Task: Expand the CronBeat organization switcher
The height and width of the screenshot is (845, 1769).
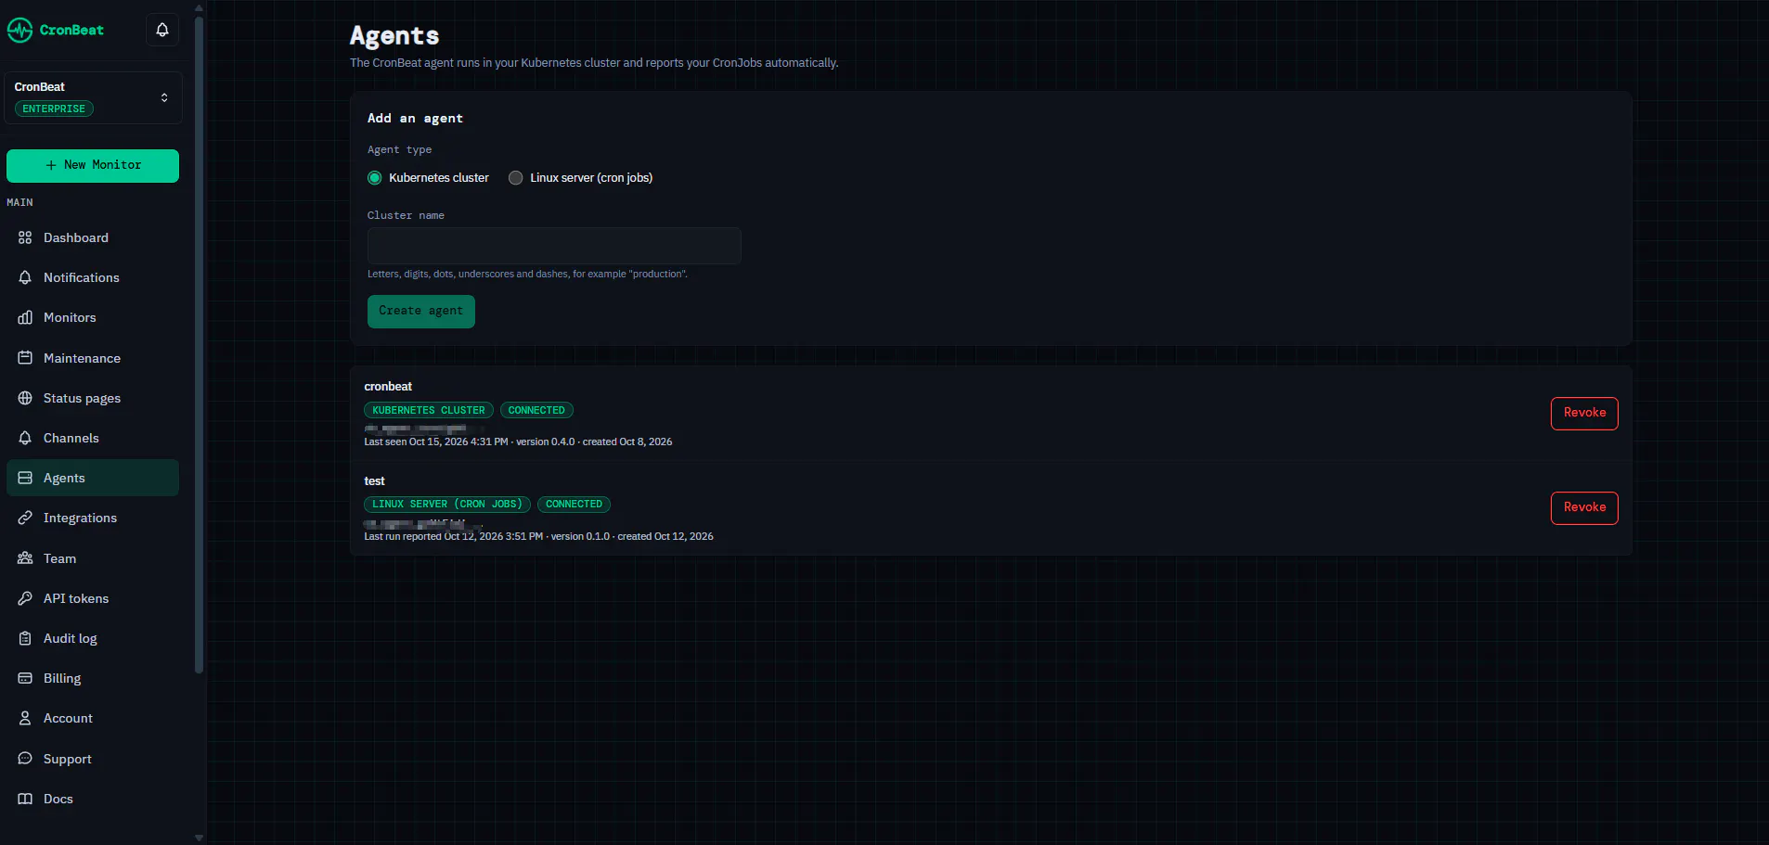Action: coord(93,97)
